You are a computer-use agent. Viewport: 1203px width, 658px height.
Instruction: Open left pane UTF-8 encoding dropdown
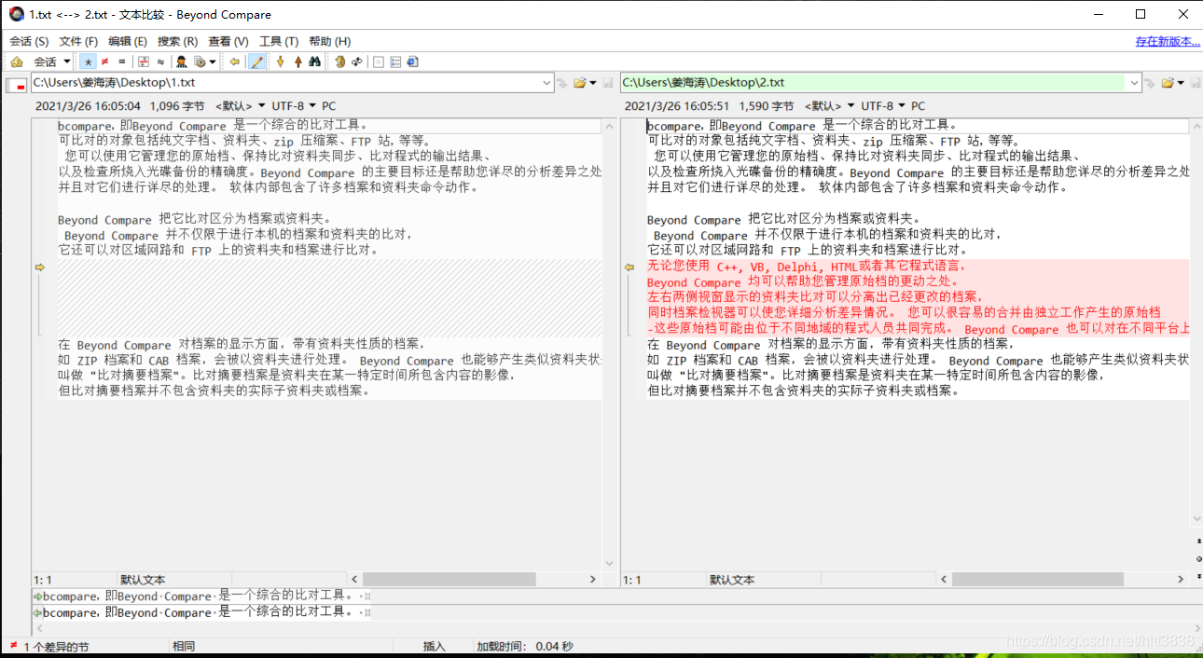pyautogui.click(x=294, y=106)
